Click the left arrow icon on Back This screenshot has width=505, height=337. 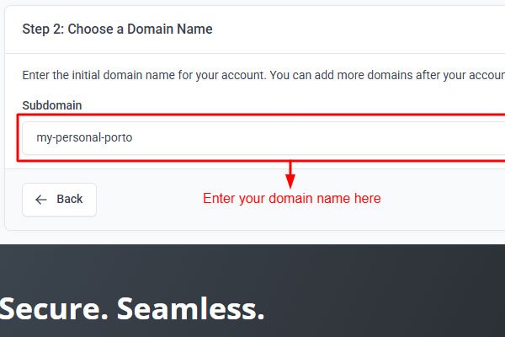(41, 200)
